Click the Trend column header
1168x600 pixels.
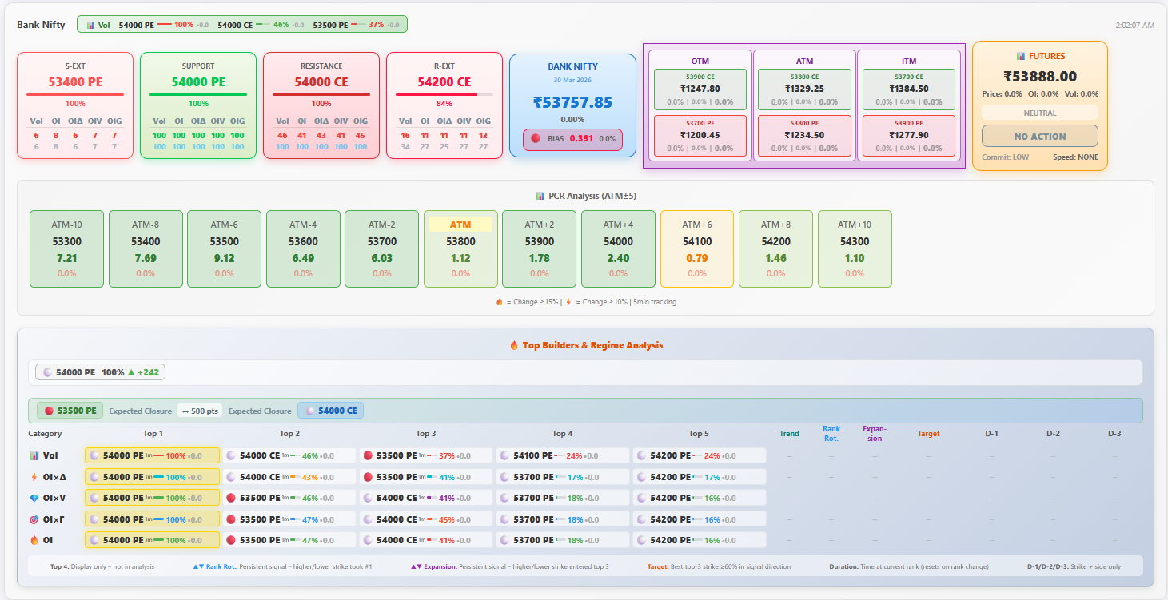tap(789, 434)
